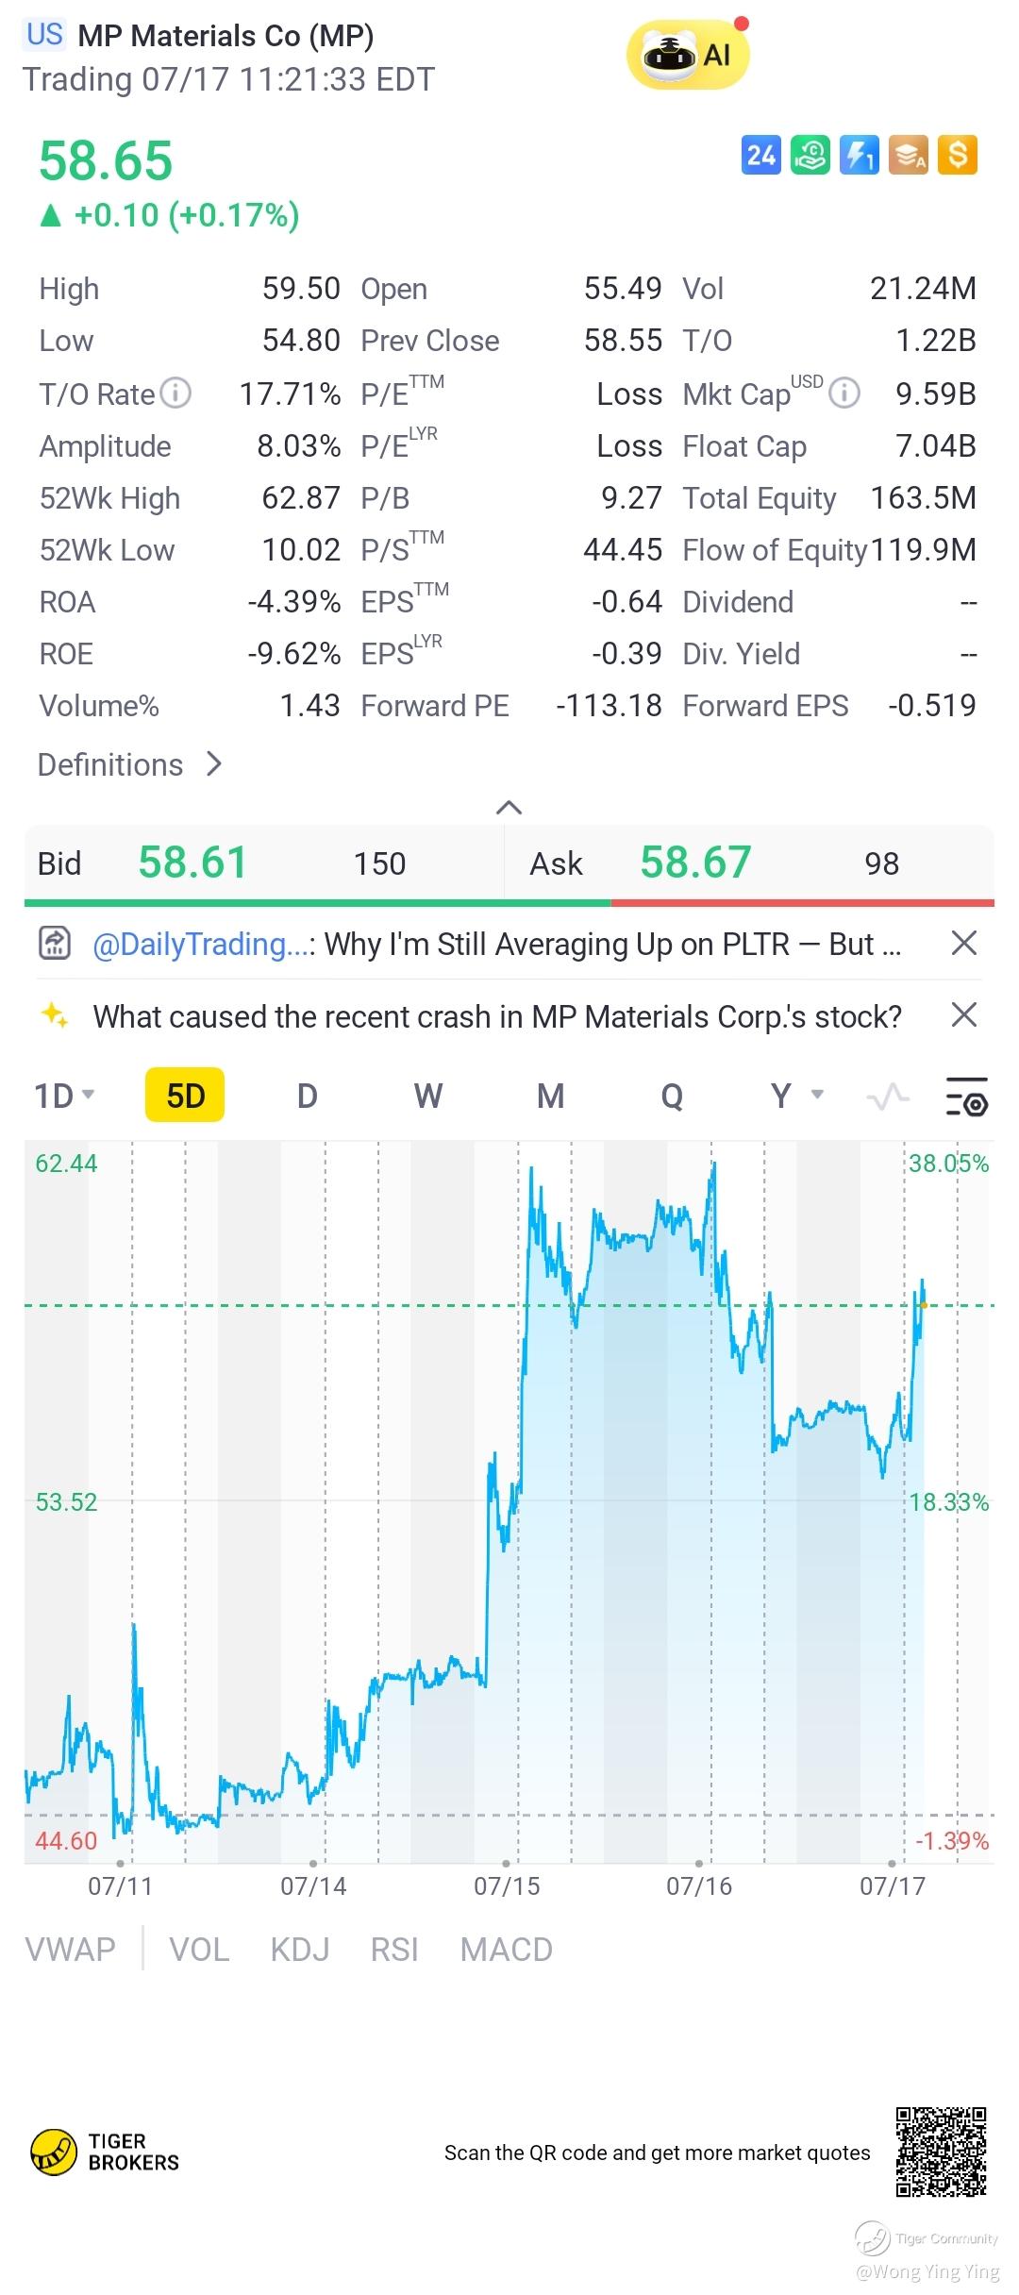1019x2295 pixels.
Task: Tap the Bid price 58.61 cell
Action: point(192,863)
